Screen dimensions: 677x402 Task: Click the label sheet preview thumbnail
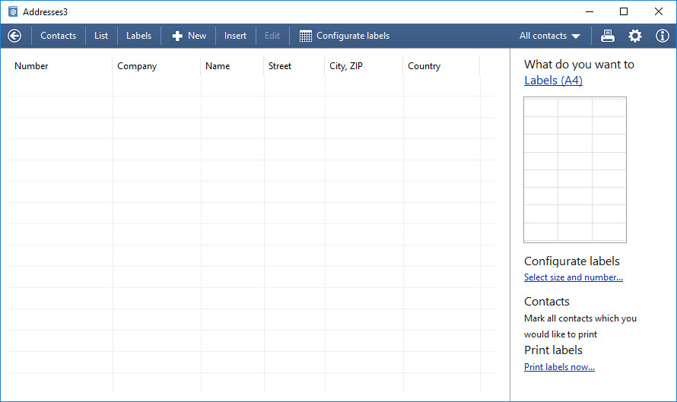574,169
